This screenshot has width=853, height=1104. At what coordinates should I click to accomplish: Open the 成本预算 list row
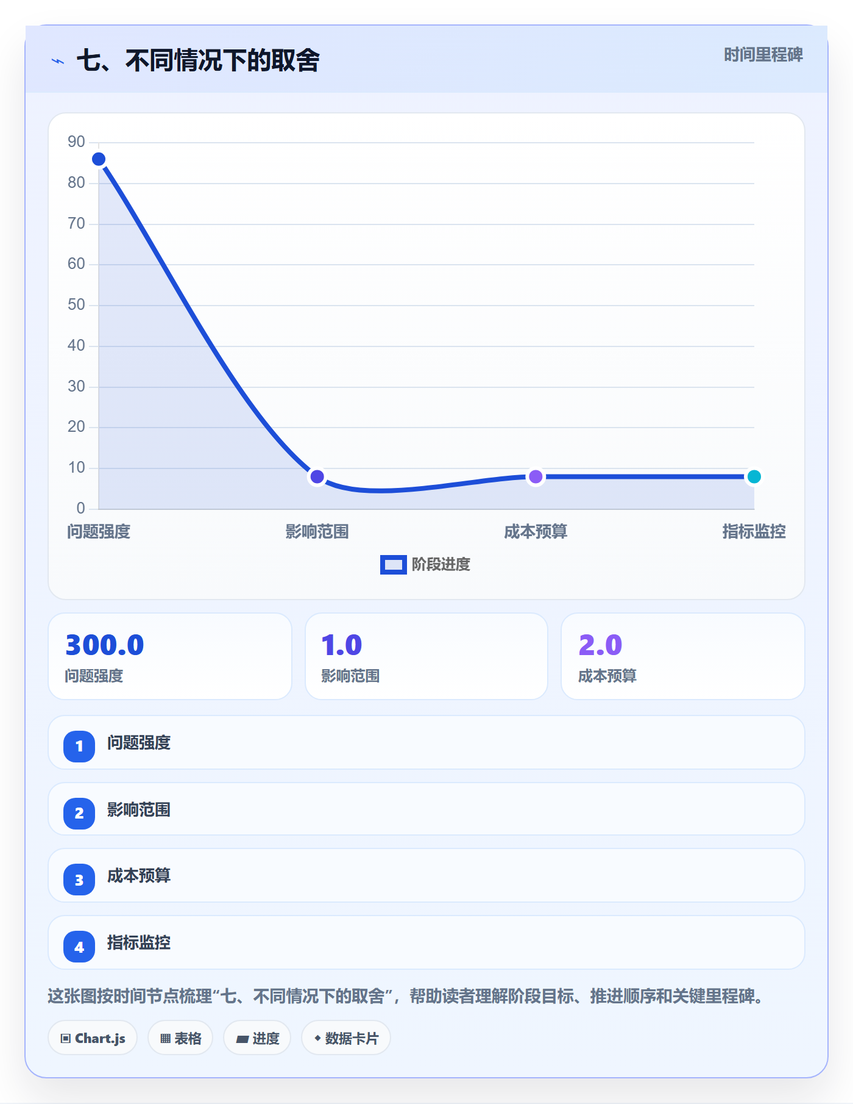(426, 875)
